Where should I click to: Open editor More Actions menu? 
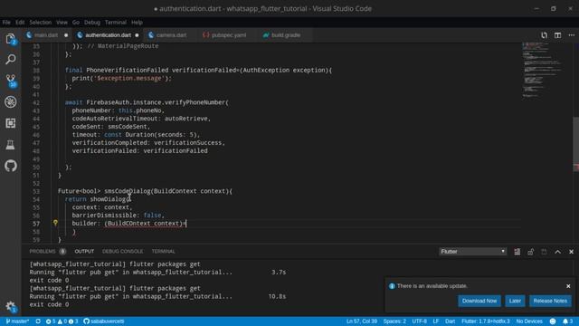coord(571,35)
